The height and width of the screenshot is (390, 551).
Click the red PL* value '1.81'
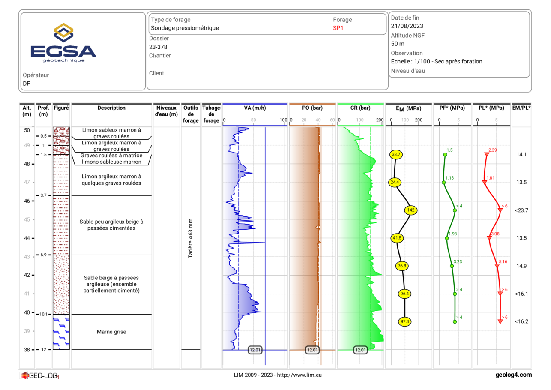pyautogui.click(x=491, y=178)
